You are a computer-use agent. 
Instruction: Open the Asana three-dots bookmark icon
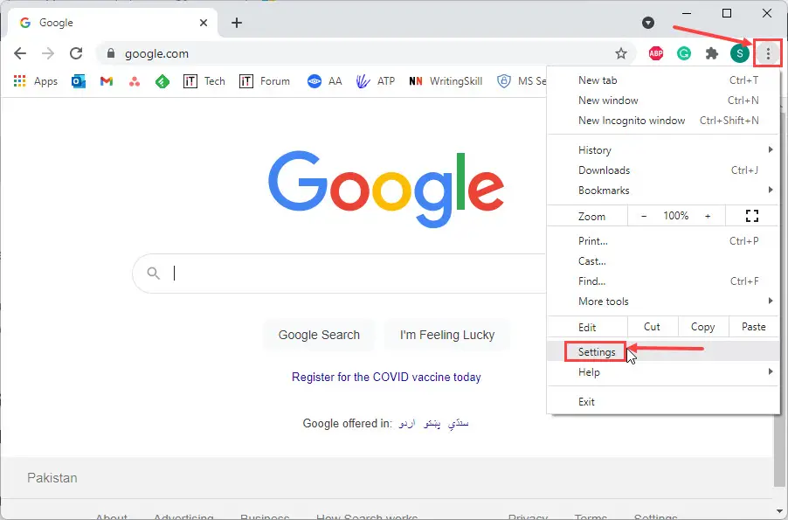(135, 81)
